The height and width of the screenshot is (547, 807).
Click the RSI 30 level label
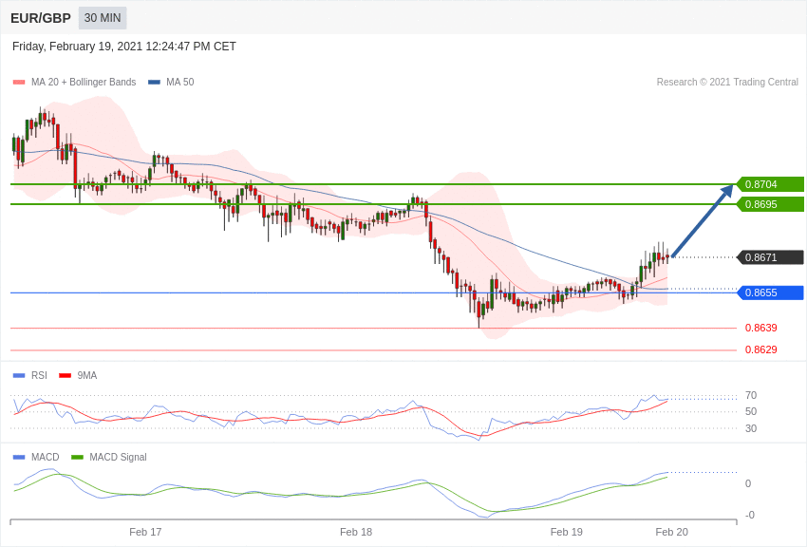pyautogui.click(x=751, y=428)
